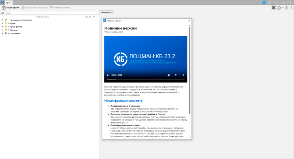The image size is (294, 159).
Task: Open help via question mark icon
Action: [291, 8]
